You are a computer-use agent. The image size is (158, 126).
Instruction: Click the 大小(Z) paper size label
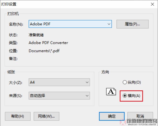16,82
